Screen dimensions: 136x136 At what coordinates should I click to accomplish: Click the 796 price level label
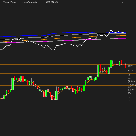pos(130,87)
